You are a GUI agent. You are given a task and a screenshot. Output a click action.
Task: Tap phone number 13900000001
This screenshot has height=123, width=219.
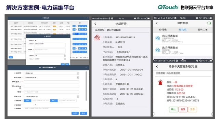(x=123, y=52)
